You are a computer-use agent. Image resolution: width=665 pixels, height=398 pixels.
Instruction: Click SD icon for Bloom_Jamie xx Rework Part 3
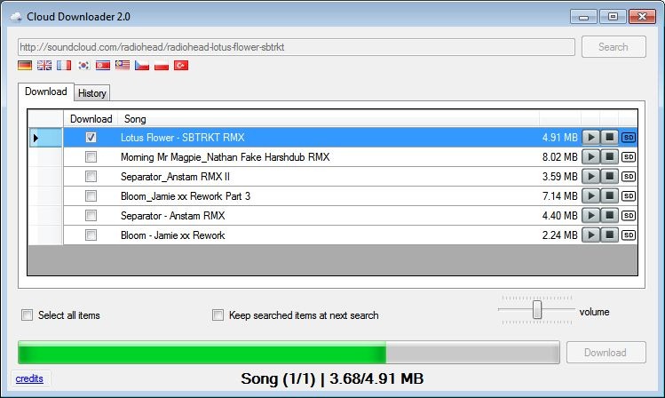tap(629, 196)
